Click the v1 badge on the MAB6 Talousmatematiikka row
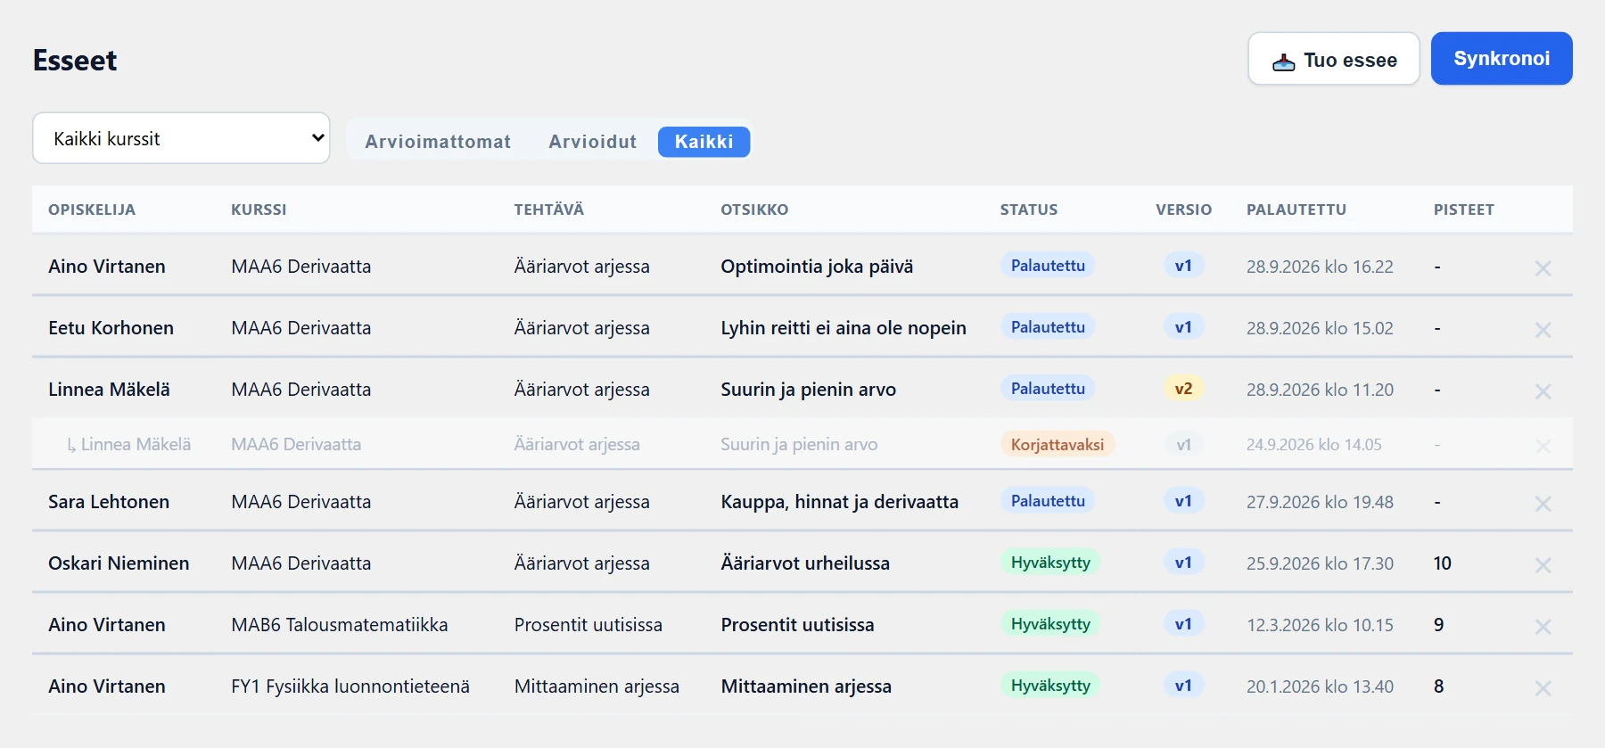 tap(1183, 624)
